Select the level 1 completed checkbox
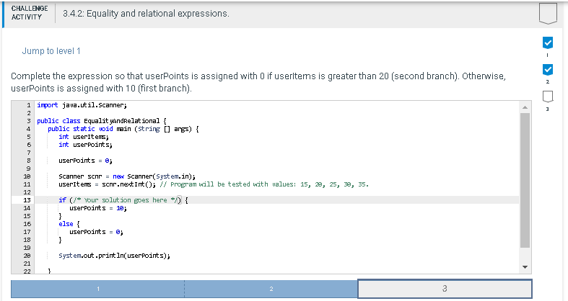The image size is (568, 301). pyautogui.click(x=548, y=42)
